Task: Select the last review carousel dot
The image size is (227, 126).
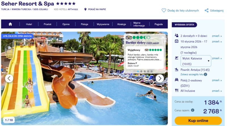Action: click(152, 71)
